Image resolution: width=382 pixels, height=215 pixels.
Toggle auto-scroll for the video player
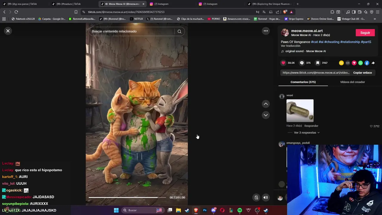pyautogui.click(x=256, y=197)
